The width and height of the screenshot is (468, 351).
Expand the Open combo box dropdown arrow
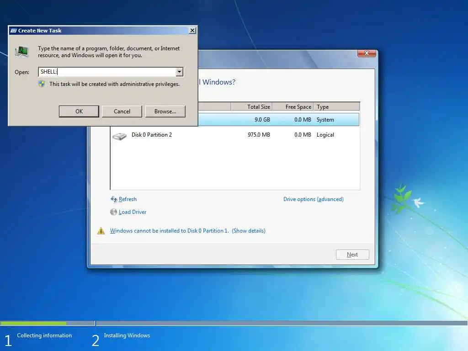click(179, 72)
